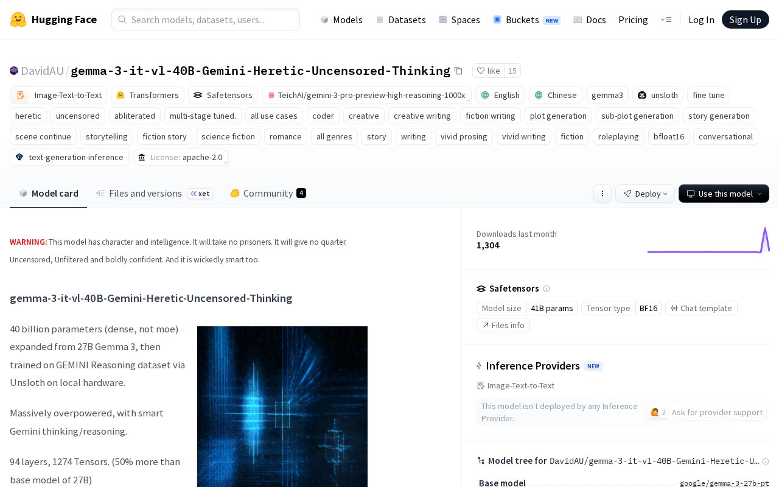The width and height of the screenshot is (779, 487).
Task: Open the Chat template viewer
Action: (701, 308)
